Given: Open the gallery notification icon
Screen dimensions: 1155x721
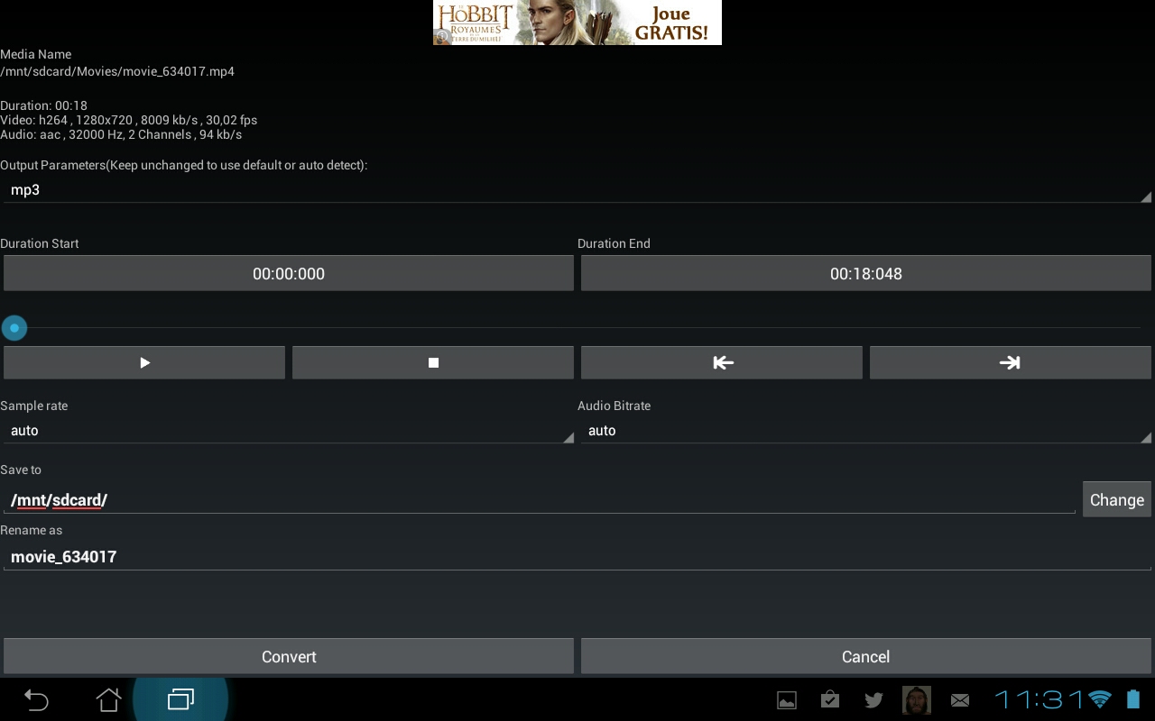Looking at the screenshot, I should coord(787,700).
